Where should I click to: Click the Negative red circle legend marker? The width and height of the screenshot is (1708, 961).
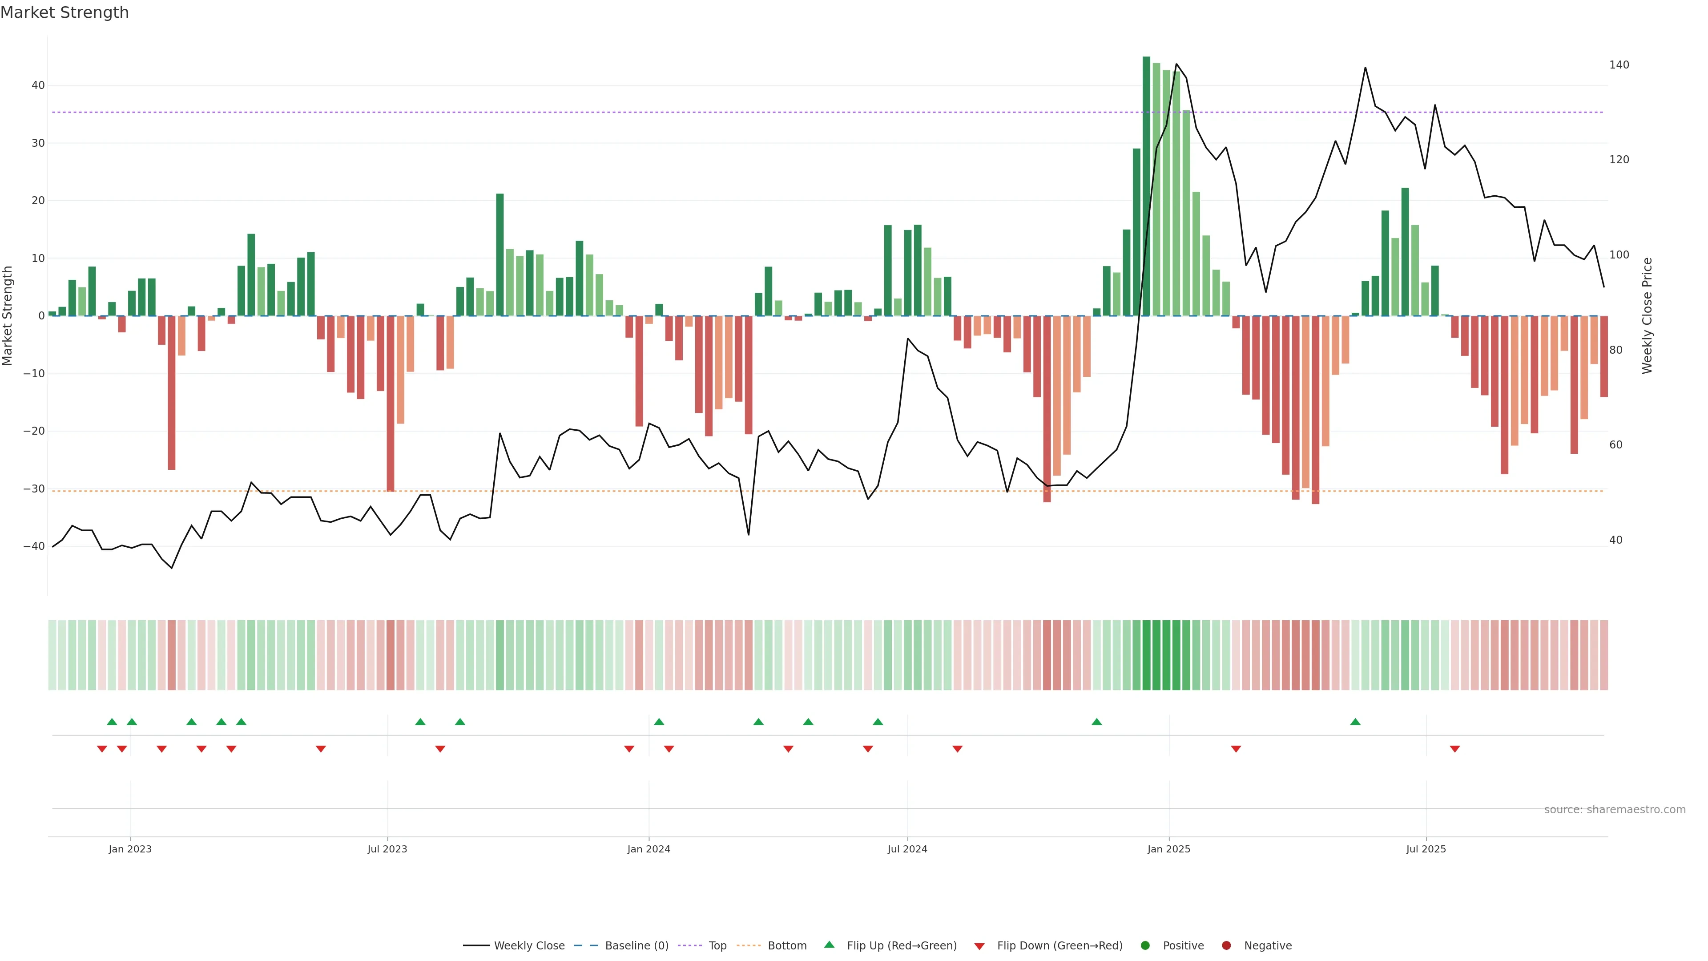pyautogui.click(x=1226, y=946)
